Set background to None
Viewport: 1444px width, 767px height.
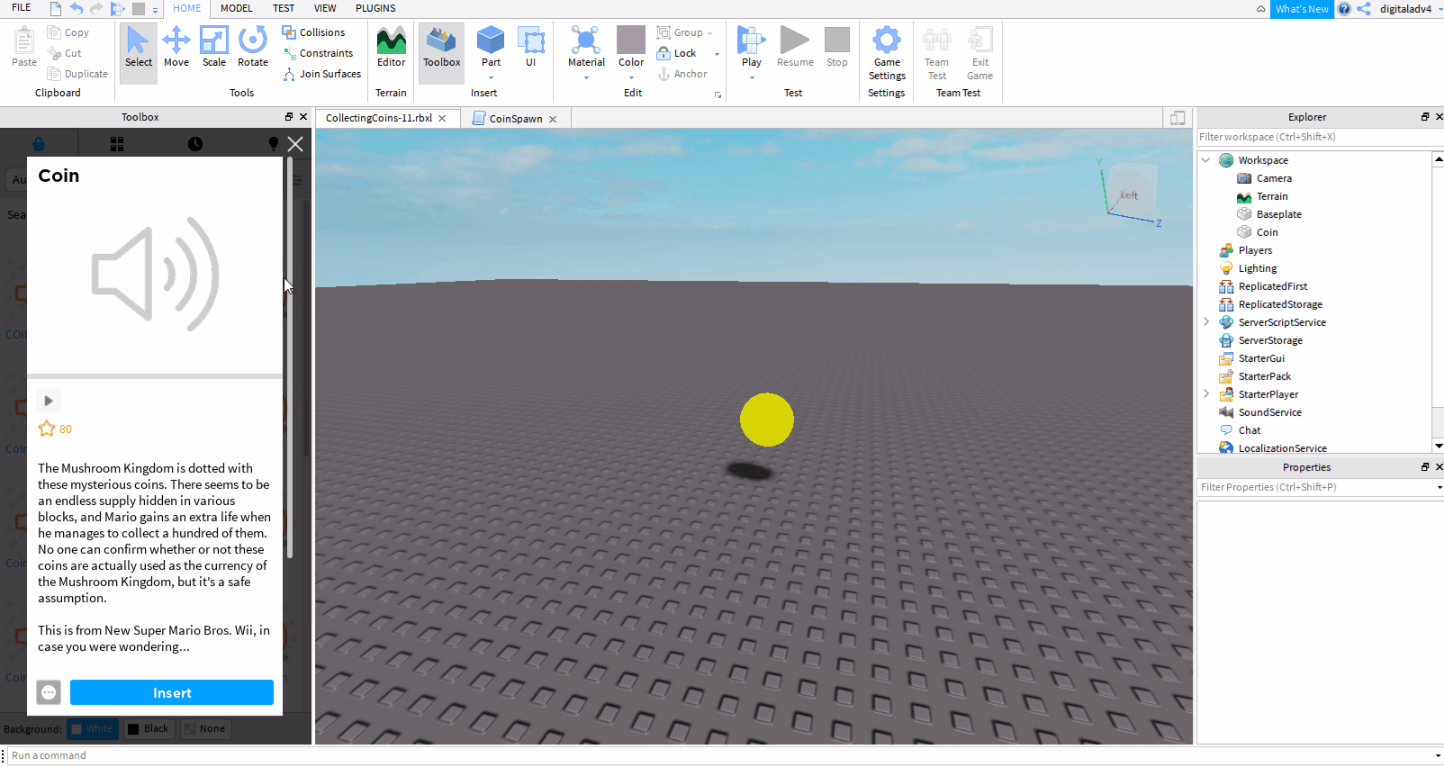(x=204, y=729)
